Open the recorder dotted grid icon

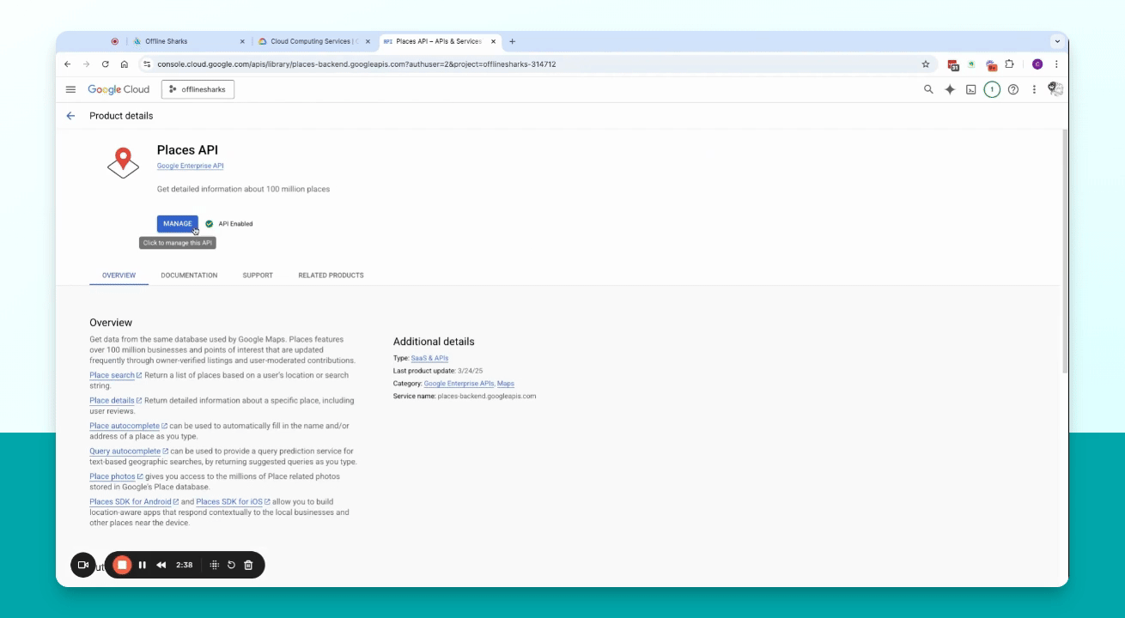click(x=215, y=565)
